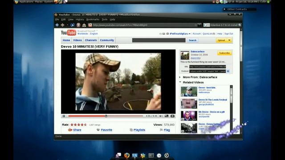Open the search engine selector dropdown
This screenshot has width=285, height=160.
207,25
